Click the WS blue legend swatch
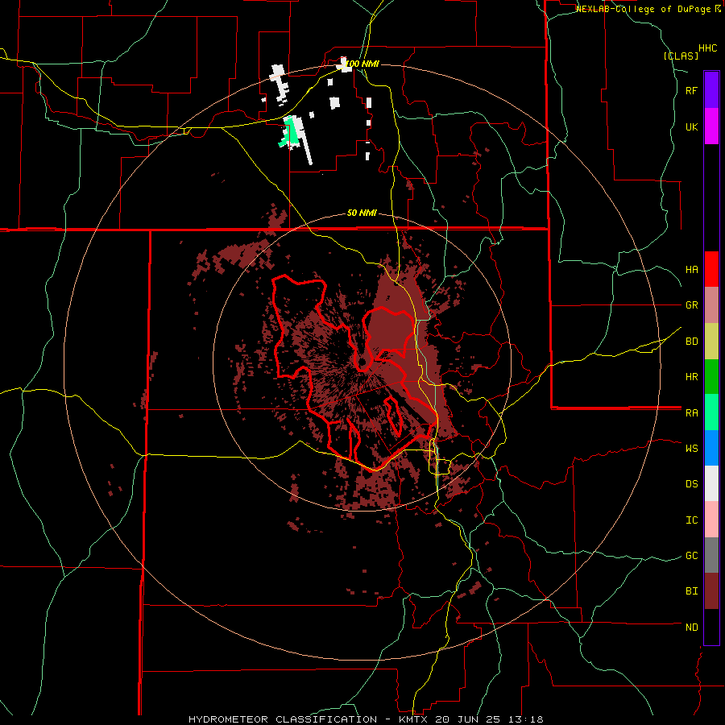The width and height of the screenshot is (725, 725). click(x=711, y=448)
